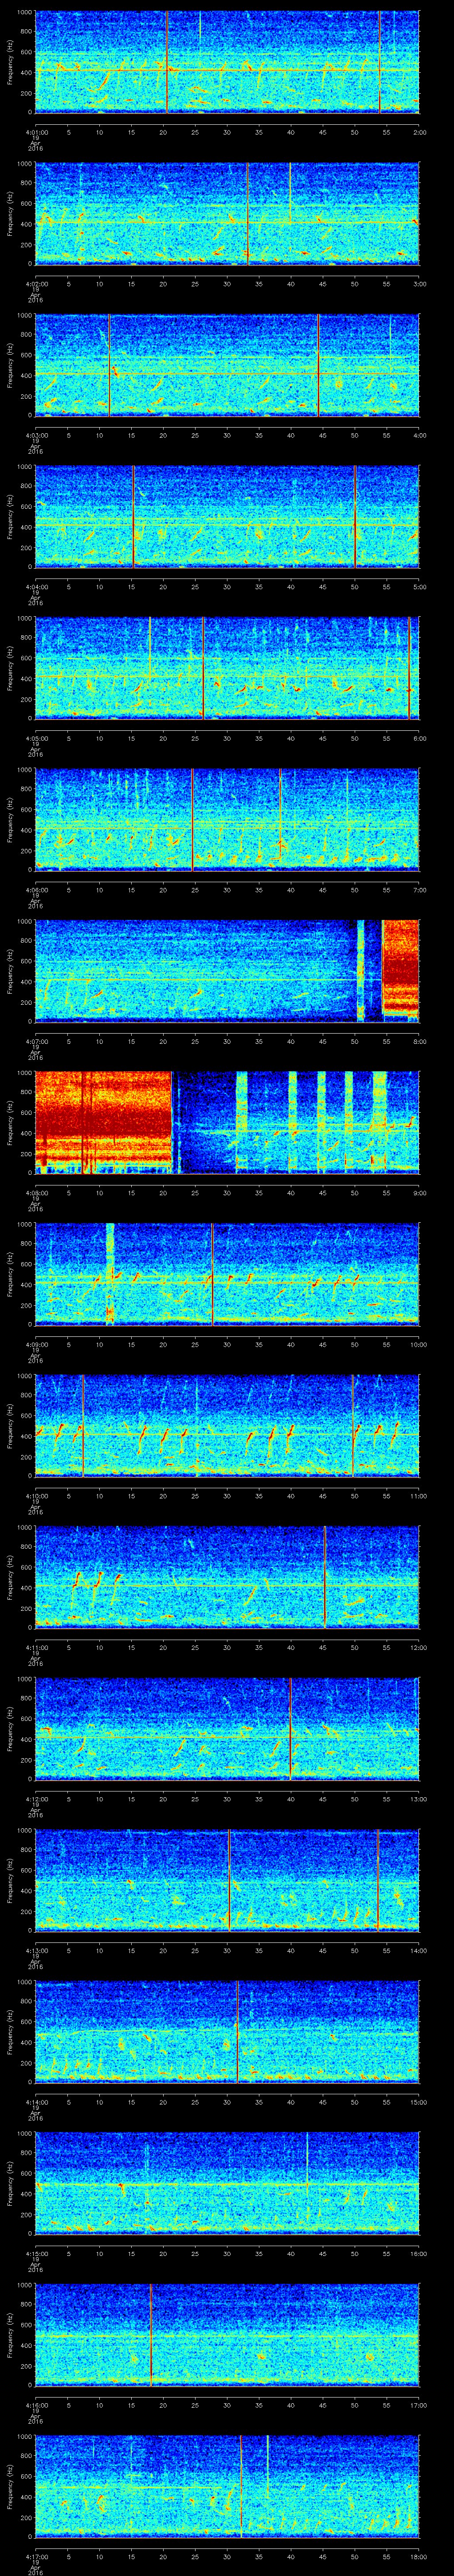The width and height of the screenshot is (454, 2576).
Task: Click the "2:00" end time label
Action: [419, 132]
